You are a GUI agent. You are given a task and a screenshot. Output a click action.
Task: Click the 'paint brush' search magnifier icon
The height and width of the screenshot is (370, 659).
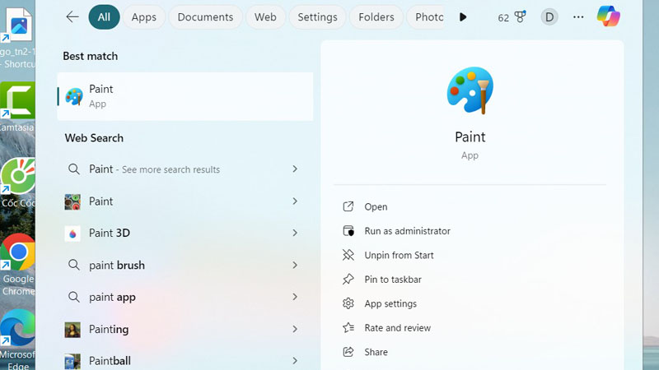[73, 265]
